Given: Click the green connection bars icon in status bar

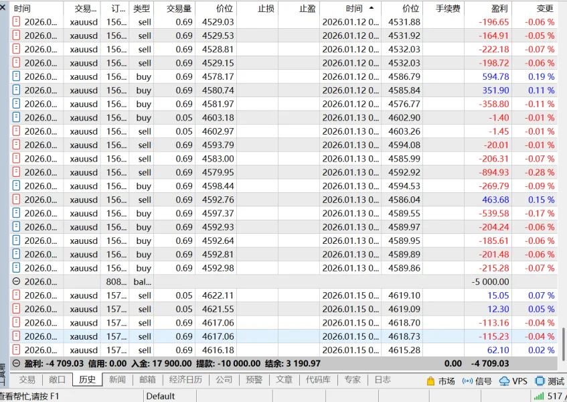Looking at the screenshot, I should click(x=539, y=397).
